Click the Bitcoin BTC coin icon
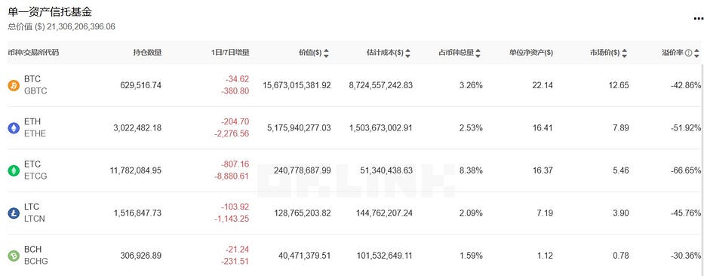704x276 pixels. [x=14, y=85]
